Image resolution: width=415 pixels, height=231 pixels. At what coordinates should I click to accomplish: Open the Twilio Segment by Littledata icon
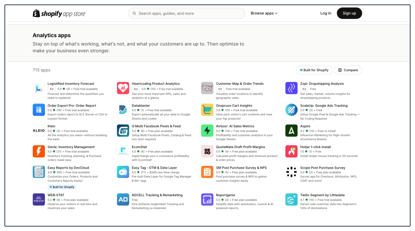point(291,199)
